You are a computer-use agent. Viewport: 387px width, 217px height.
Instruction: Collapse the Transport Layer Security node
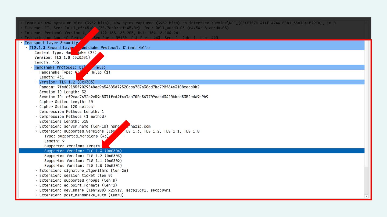pos(21,43)
